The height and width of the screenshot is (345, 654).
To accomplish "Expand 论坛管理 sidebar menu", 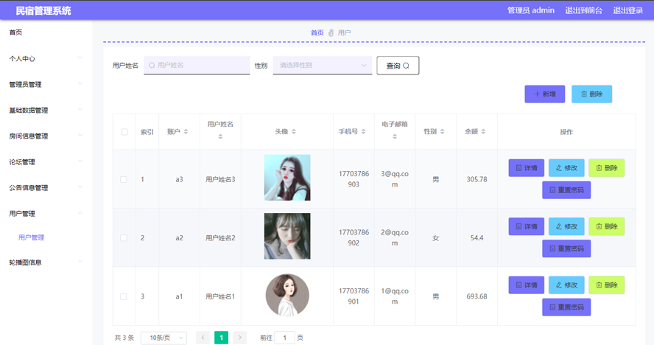I will [x=46, y=162].
